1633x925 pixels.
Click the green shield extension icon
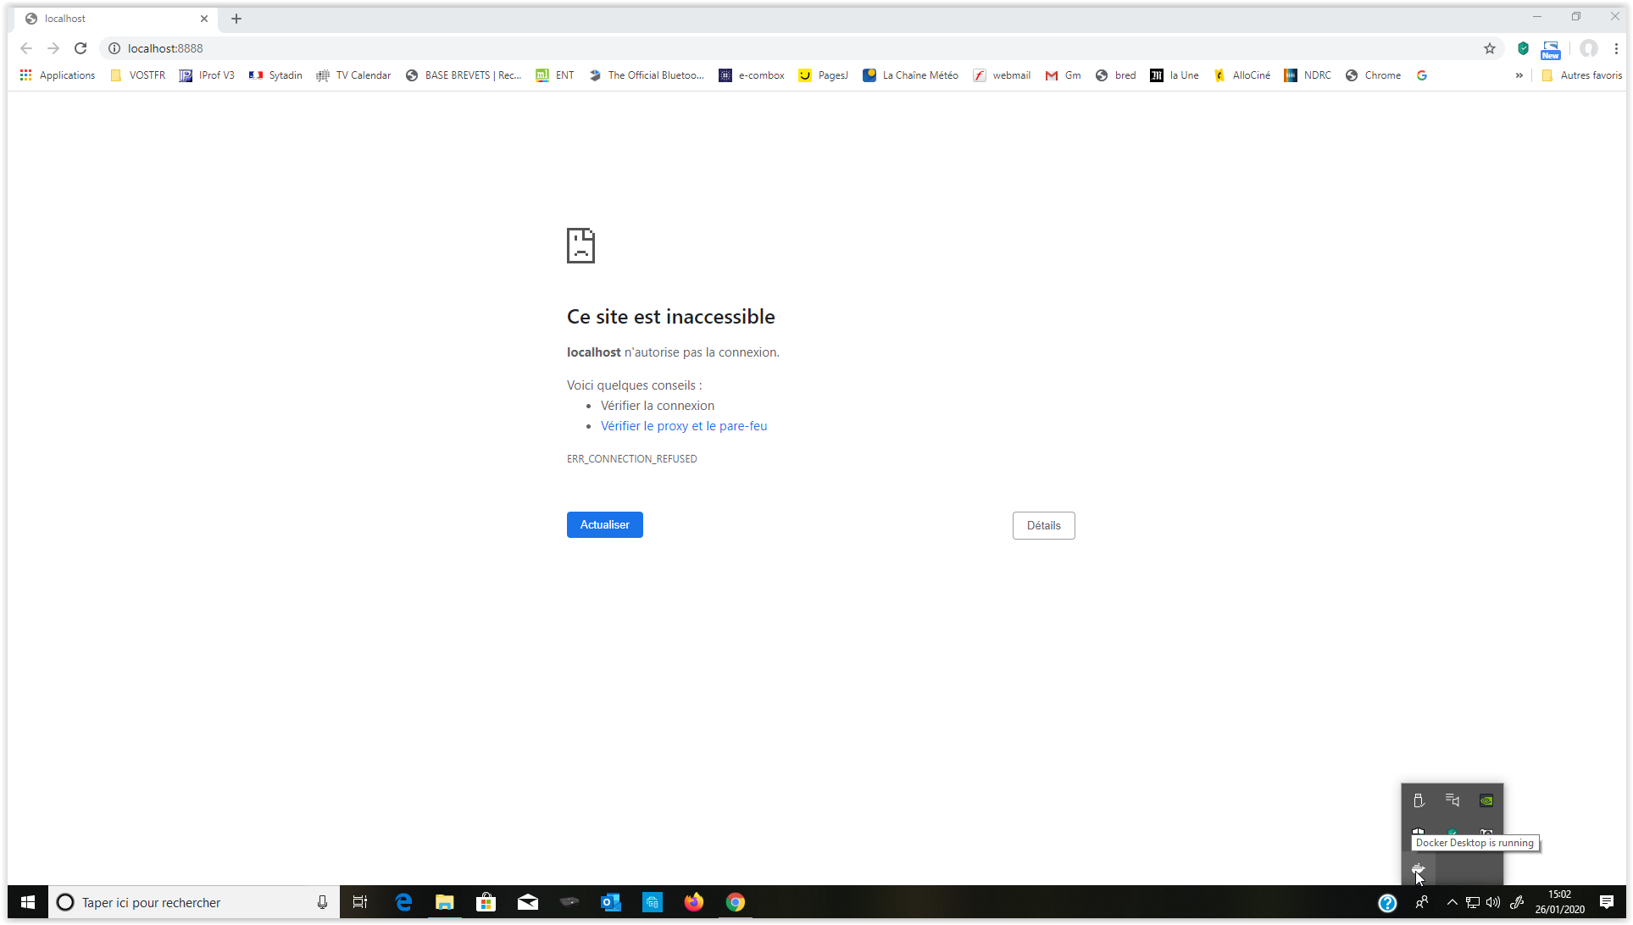(1523, 48)
